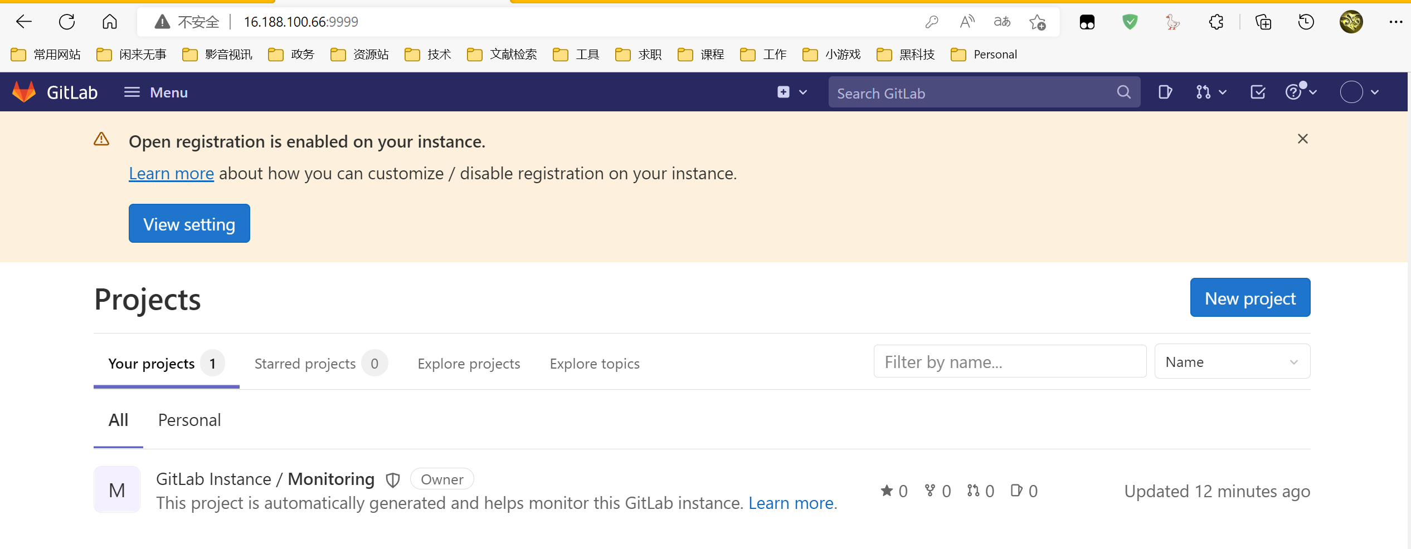Click the not-secure warning triangle in address bar

[x=162, y=22]
